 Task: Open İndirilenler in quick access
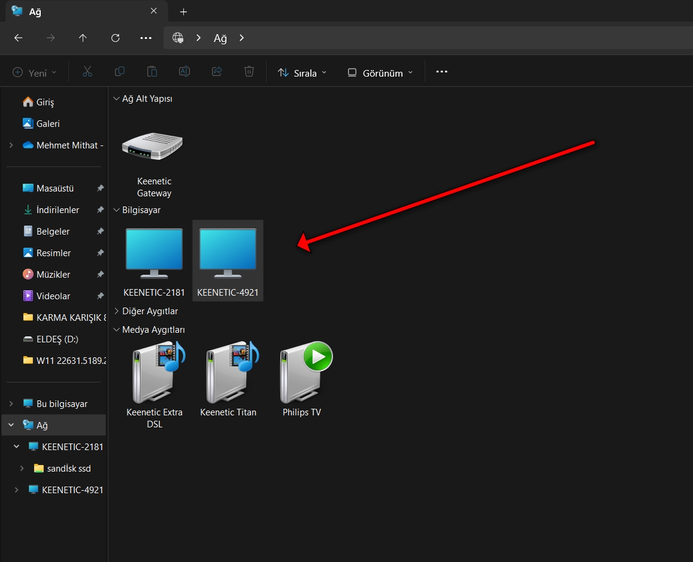click(51, 209)
